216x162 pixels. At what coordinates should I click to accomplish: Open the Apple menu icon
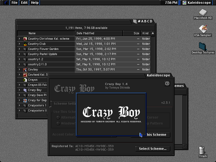tap(6, 3)
